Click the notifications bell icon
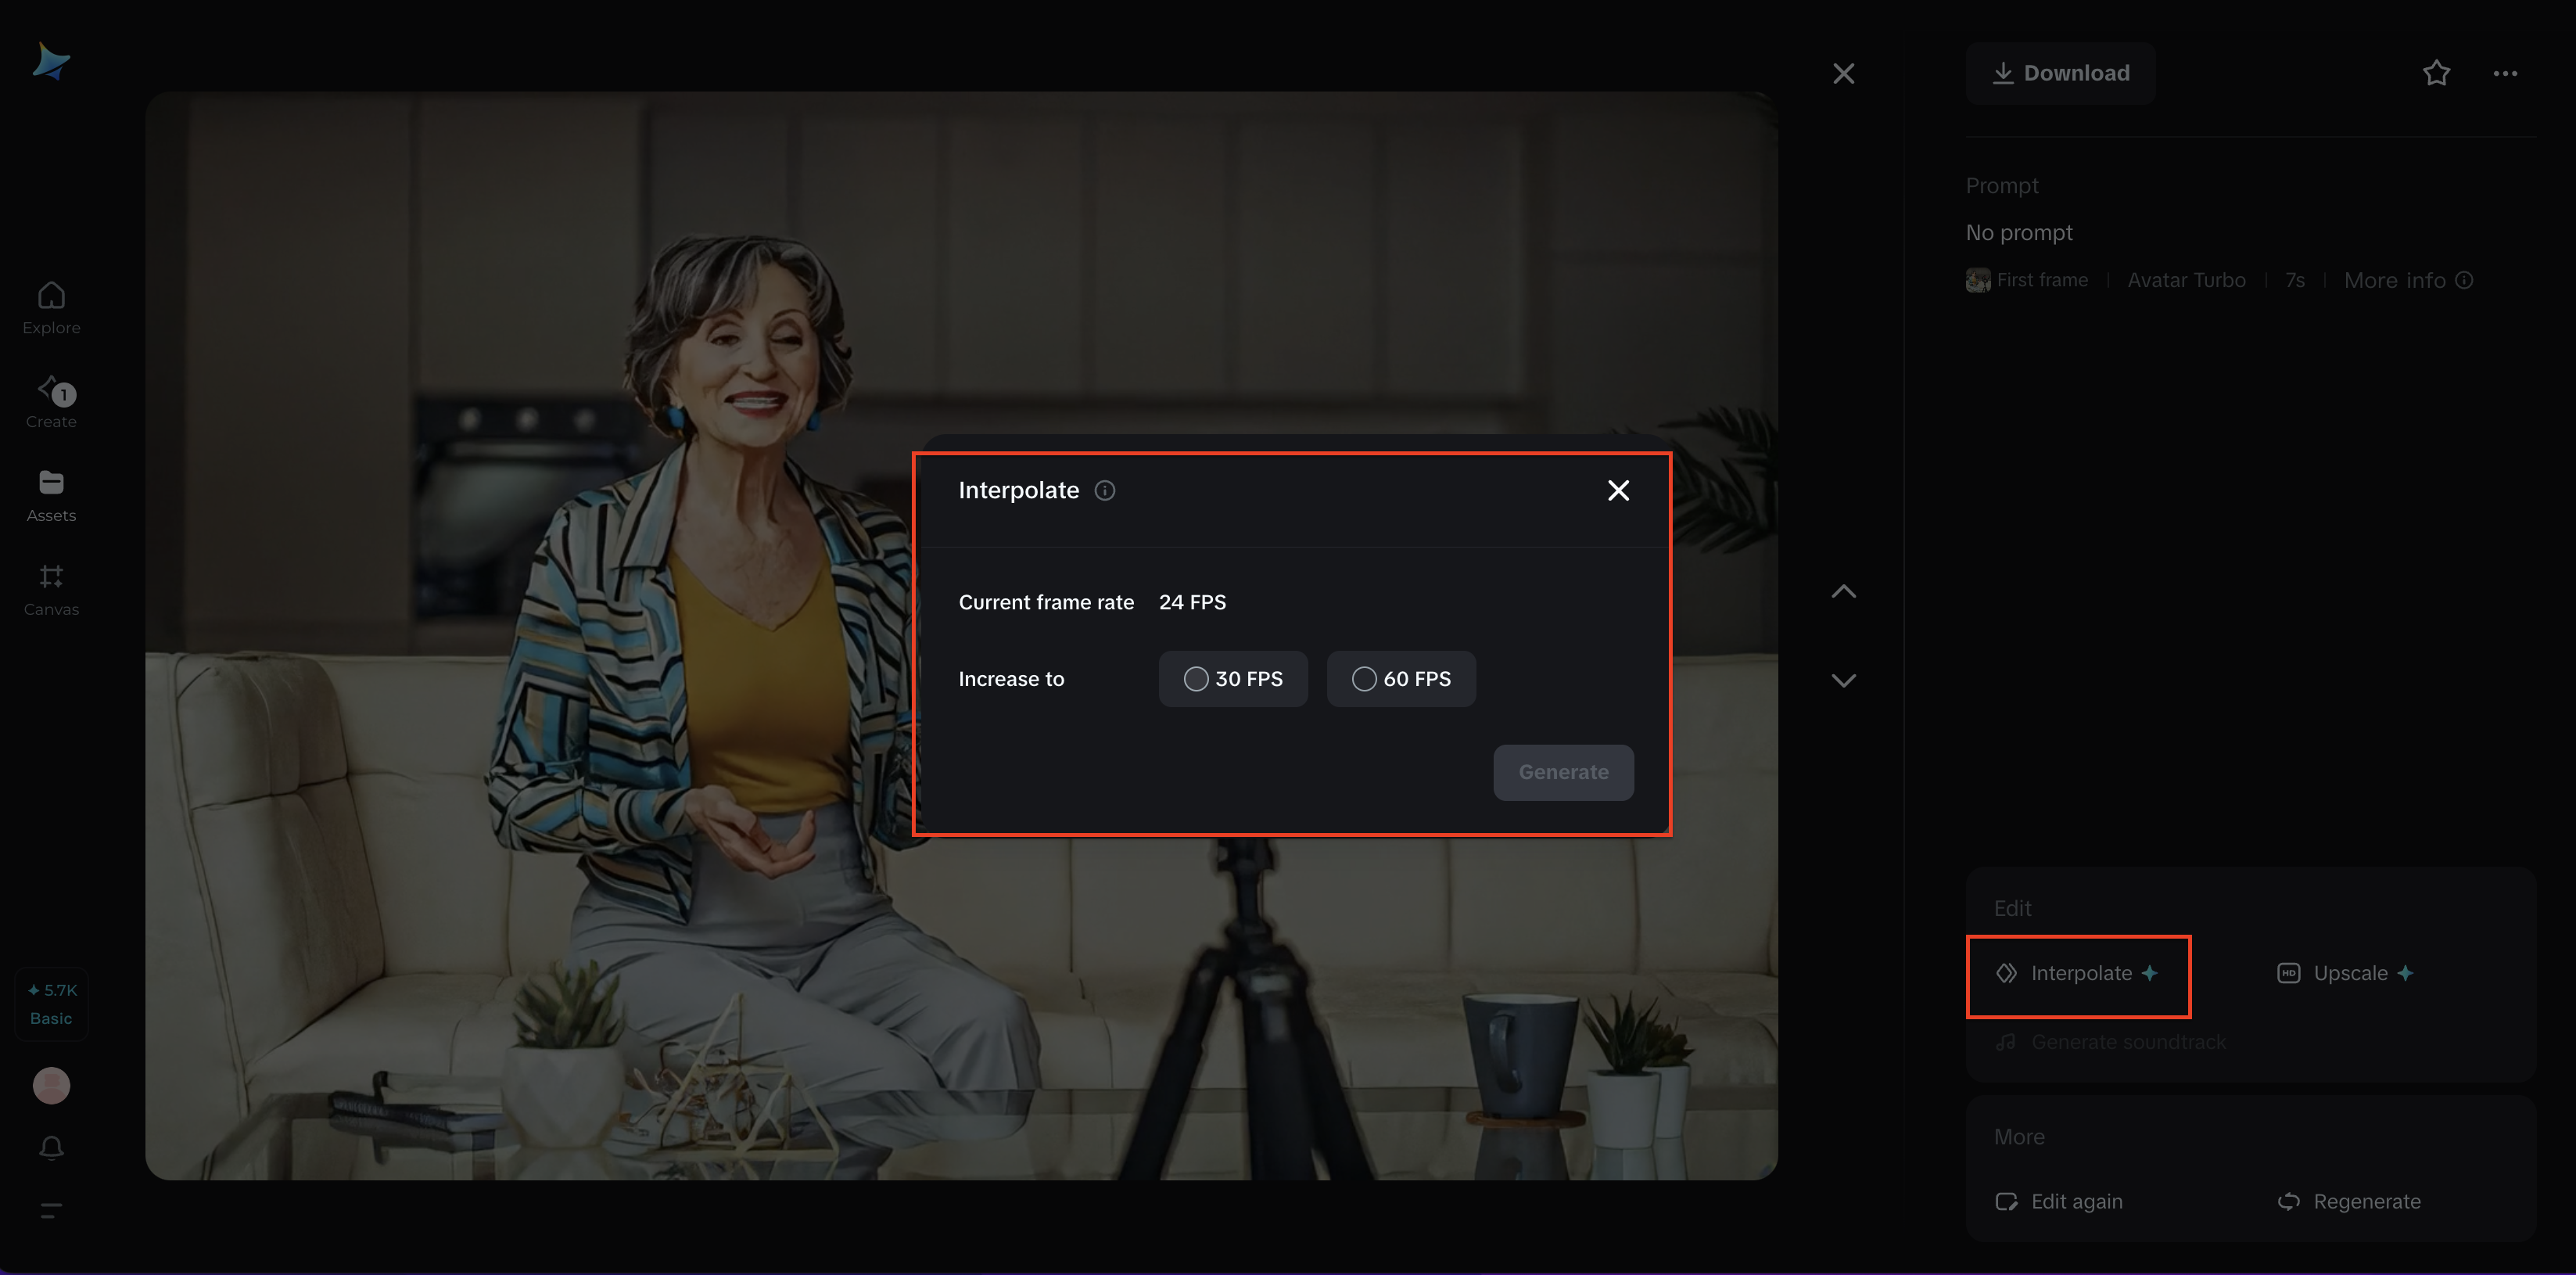The image size is (2576, 1275). pyautogui.click(x=51, y=1148)
